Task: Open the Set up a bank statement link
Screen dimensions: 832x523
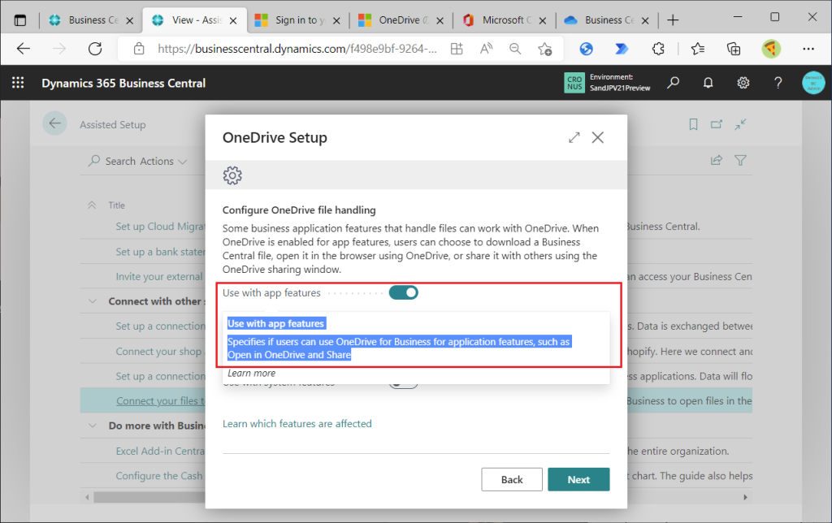Action: [160, 252]
